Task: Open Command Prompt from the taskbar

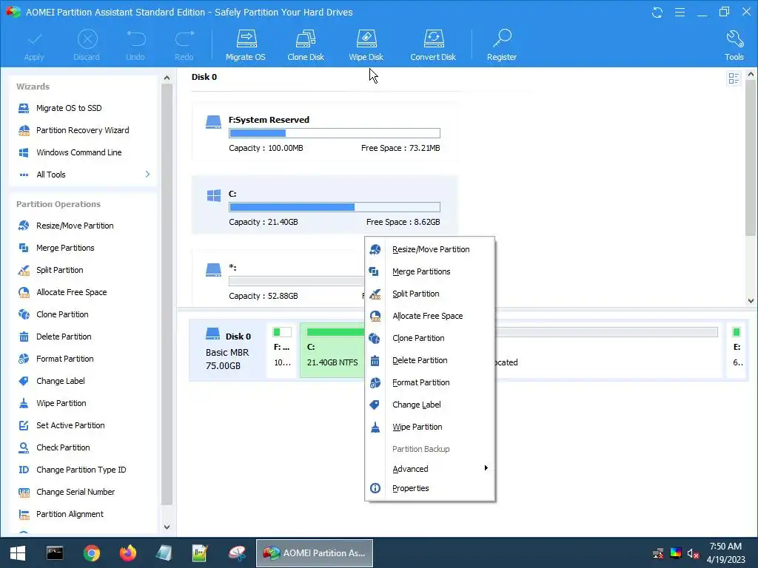Action: click(x=55, y=553)
